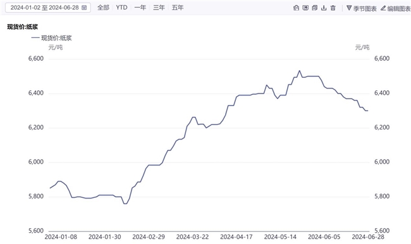Click left y-axis label 5,600
Image resolution: width=411 pixels, height=244 pixels.
(x=36, y=231)
